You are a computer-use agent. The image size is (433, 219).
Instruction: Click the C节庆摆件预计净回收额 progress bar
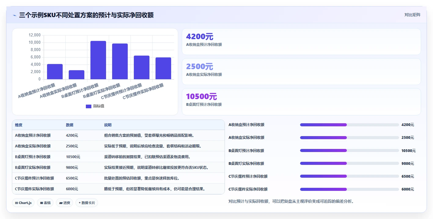(x=350, y=176)
